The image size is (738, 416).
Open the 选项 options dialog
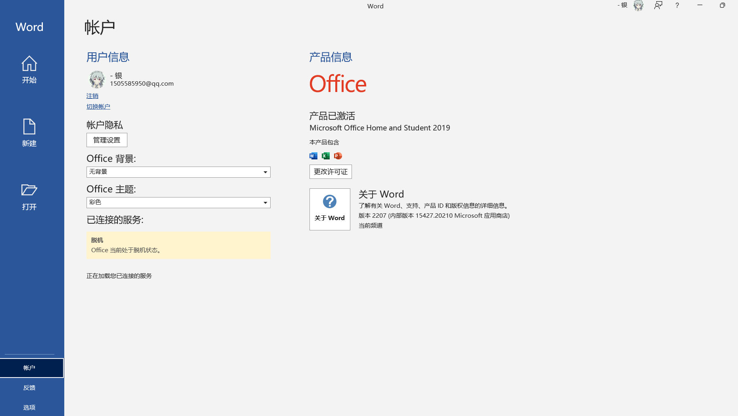[32, 407]
